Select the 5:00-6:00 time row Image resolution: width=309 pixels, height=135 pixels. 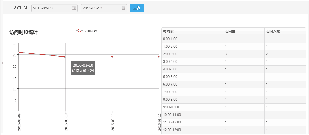click(x=234, y=77)
